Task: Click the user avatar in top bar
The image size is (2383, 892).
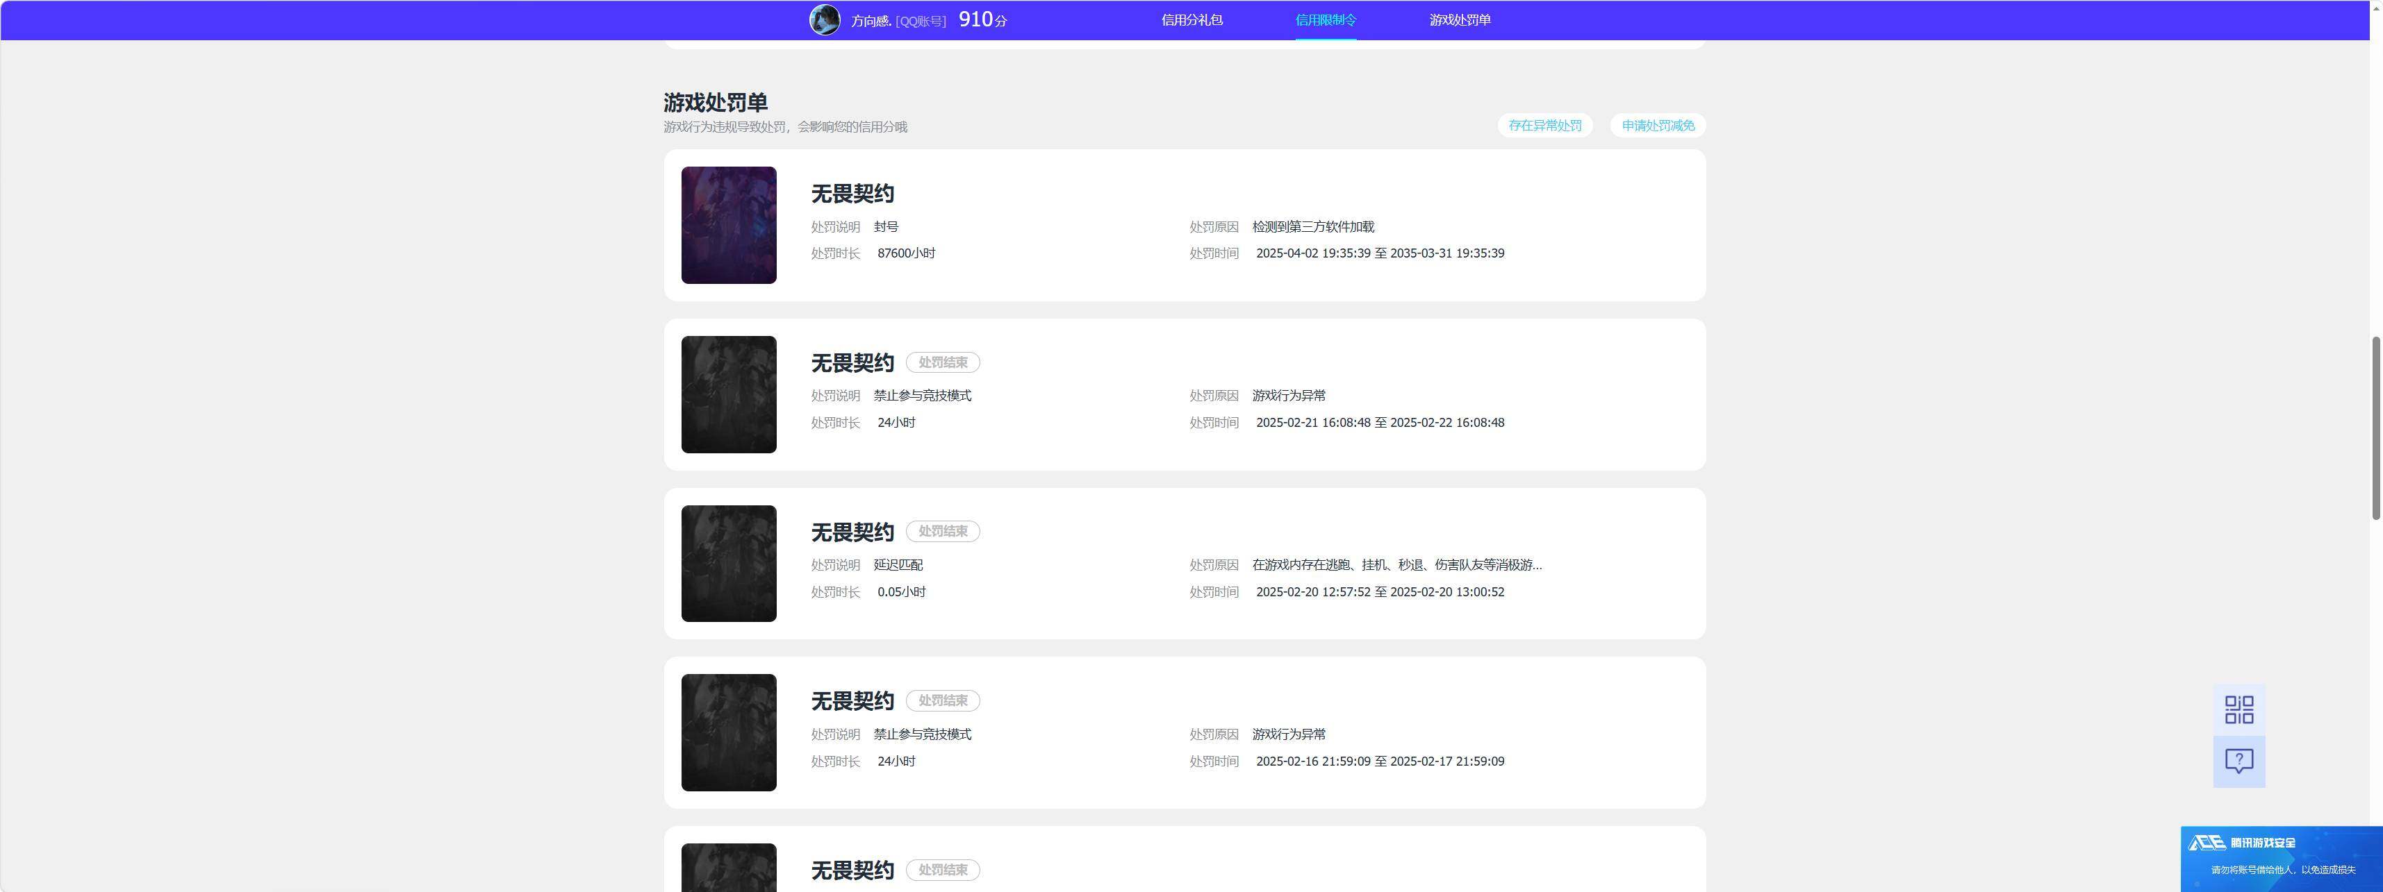Action: click(824, 19)
